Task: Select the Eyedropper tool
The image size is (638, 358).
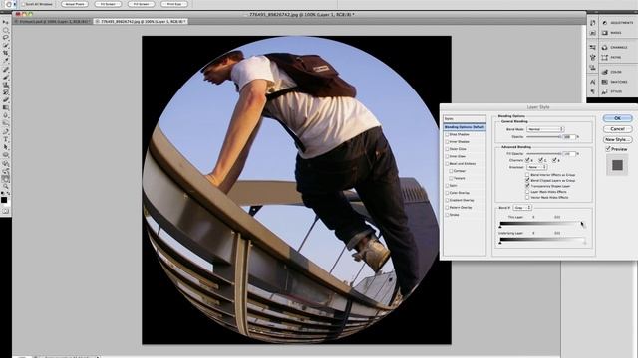Action: click(5, 61)
